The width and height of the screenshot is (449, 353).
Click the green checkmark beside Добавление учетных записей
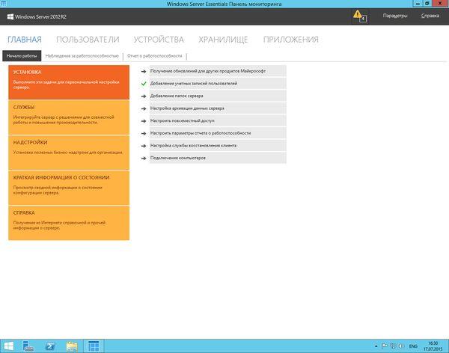(144, 84)
